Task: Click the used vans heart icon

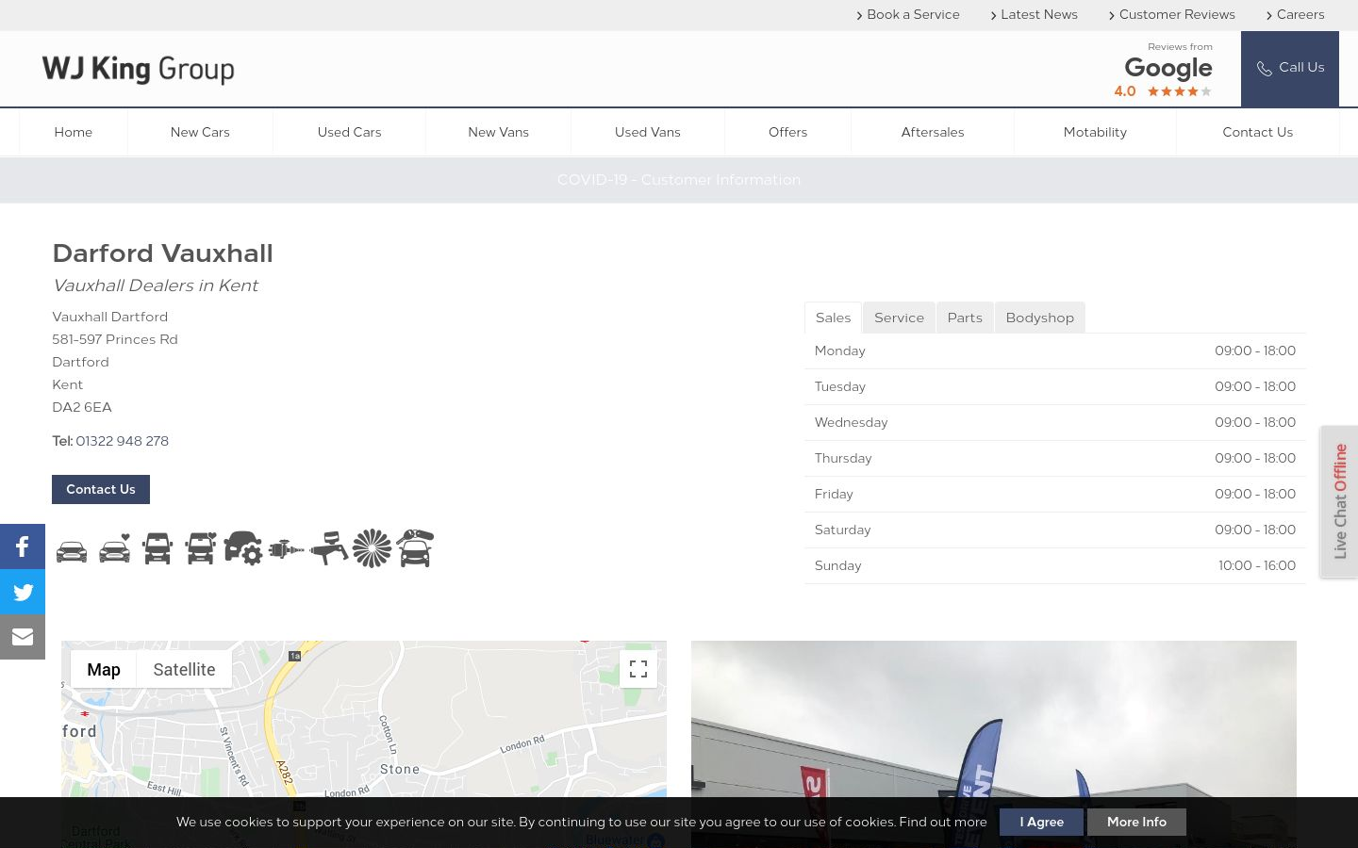Action: click(201, 548)
